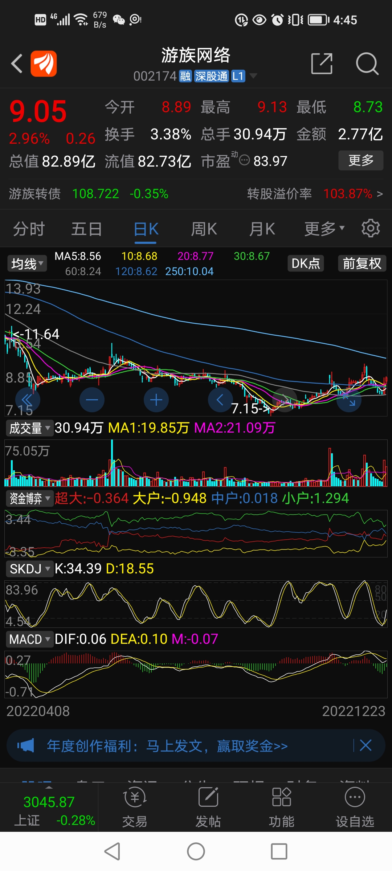Tap the MACD histogram chart panel
This screenshot has width=392, height=871.
point(196,674)
